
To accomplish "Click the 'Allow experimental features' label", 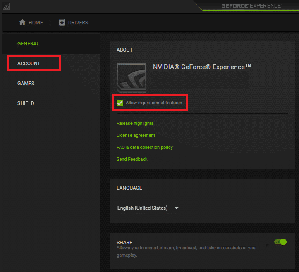I will (154, 103).
